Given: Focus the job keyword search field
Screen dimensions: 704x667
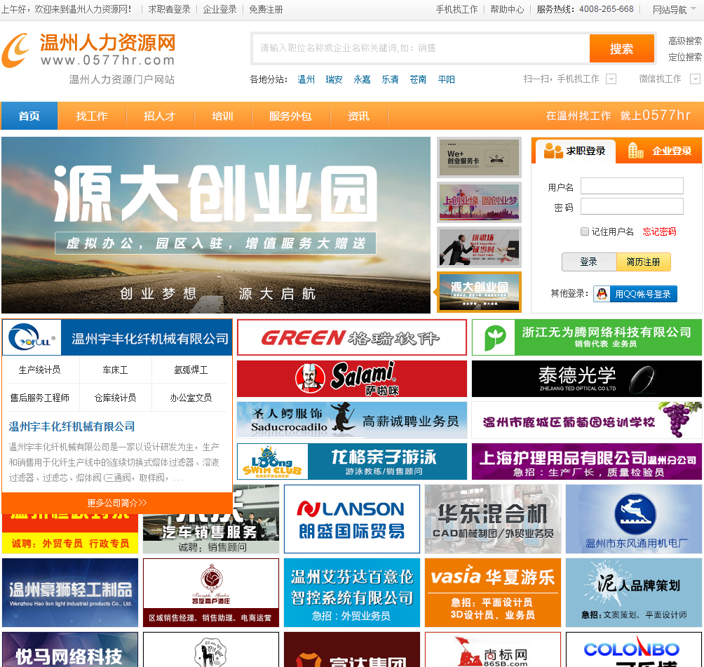Looking at the screenshot, I should point(421,48).
